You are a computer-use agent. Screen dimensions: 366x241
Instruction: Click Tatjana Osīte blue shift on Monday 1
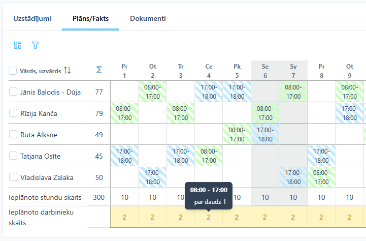click(124, 156)
